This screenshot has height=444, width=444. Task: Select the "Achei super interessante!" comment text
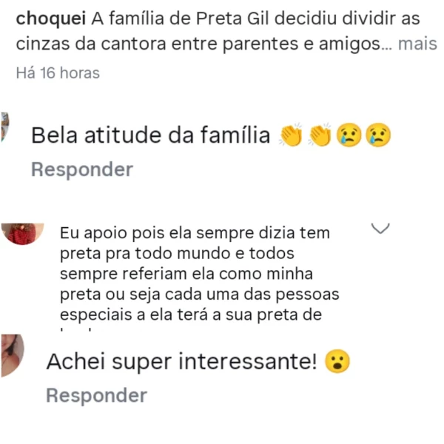point(182,363)
